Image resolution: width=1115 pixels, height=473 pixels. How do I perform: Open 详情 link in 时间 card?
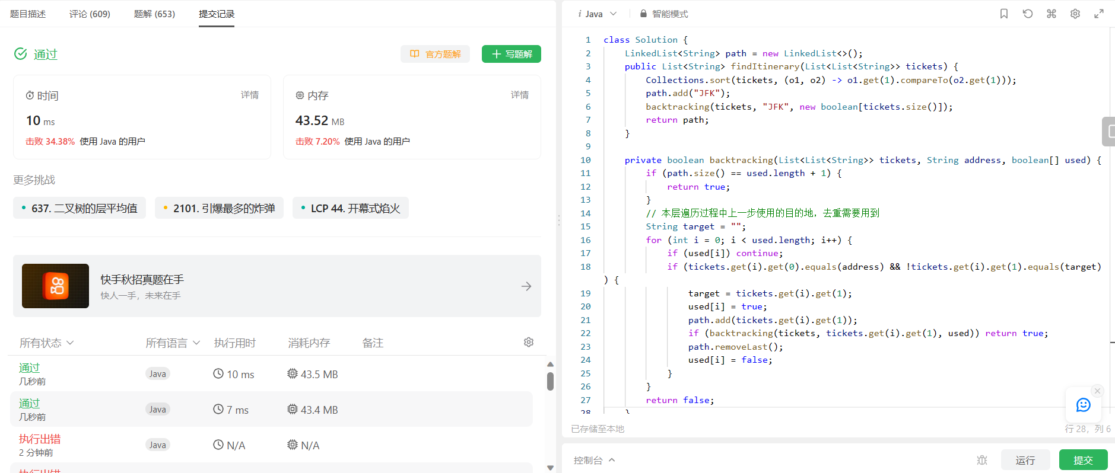click(x=250, y=95)
